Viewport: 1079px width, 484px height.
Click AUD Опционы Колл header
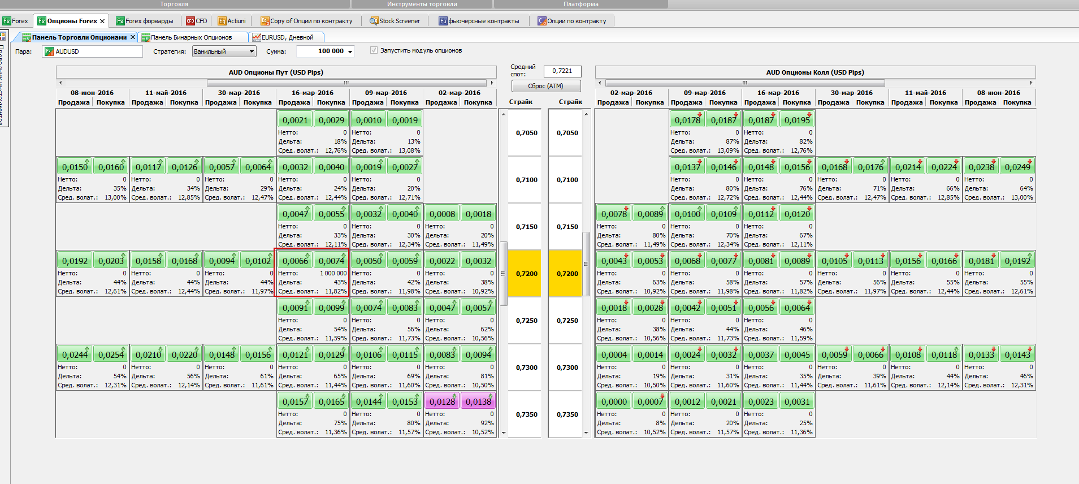(x=815, y=72)
